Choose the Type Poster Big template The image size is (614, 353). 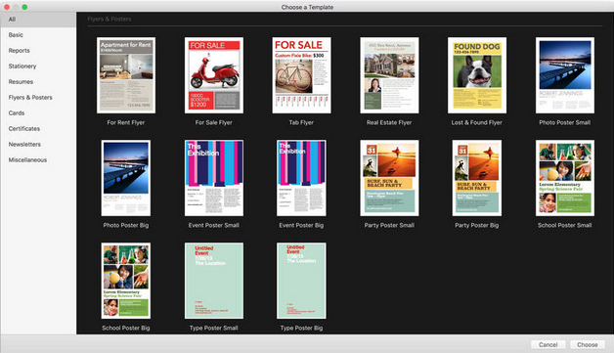coord(301,281)
